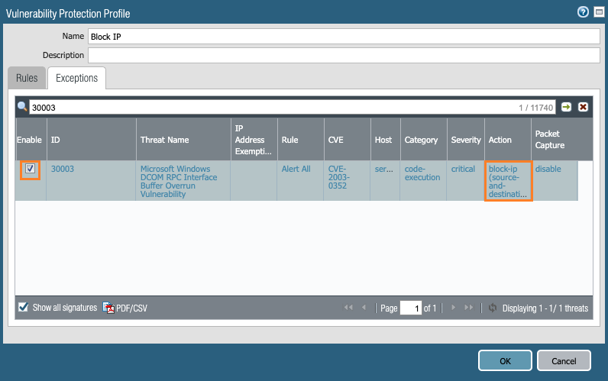
Task: Go to previous page arrow
Action: pos(364,308)
